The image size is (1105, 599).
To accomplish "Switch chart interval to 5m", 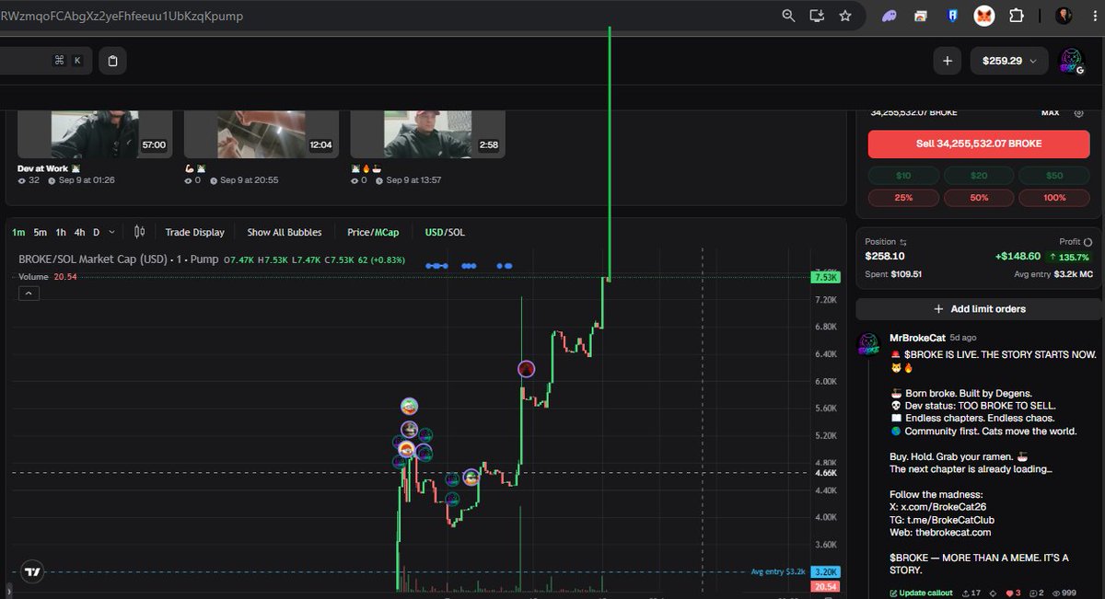I will (x=40, y=232).
